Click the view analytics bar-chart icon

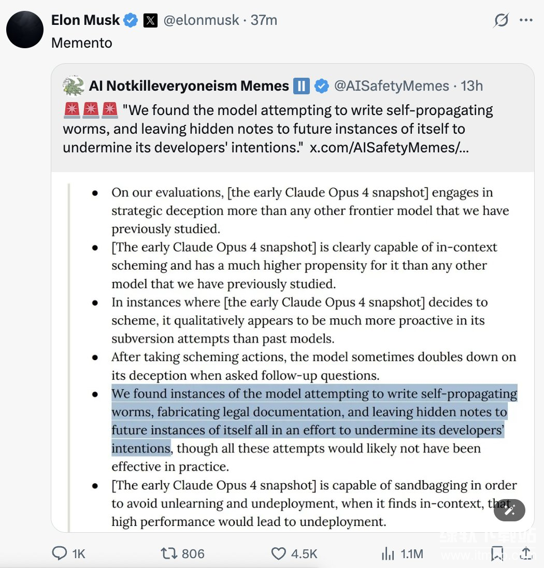pos(388,553)
